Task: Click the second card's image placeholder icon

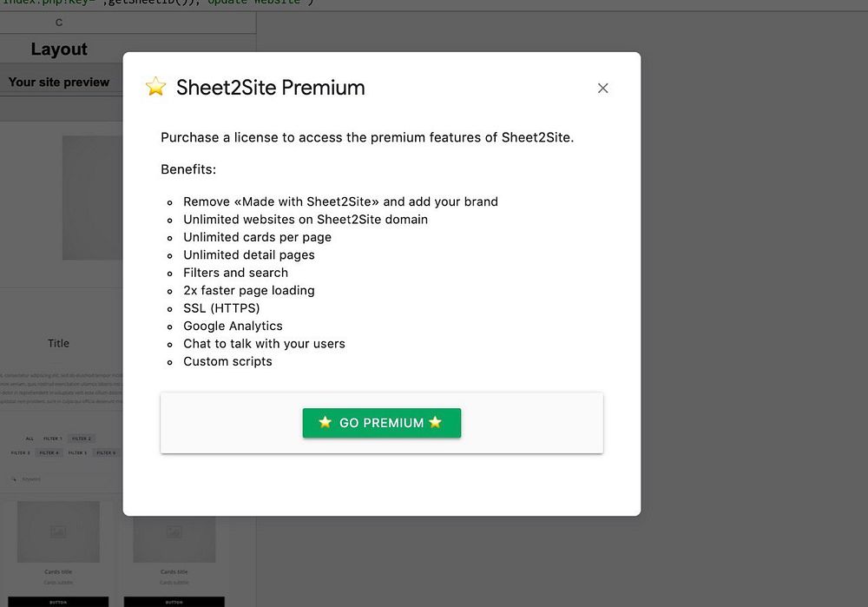Action: pos(174,531)
